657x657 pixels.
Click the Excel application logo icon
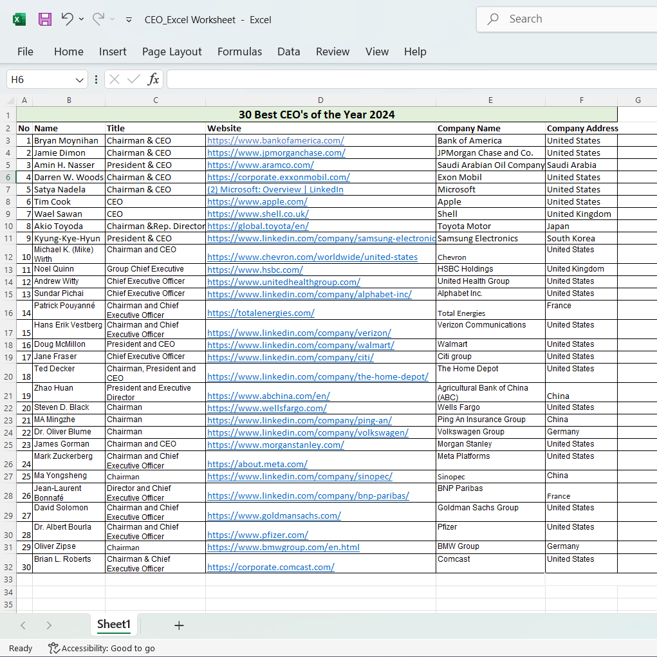(19, 19)
